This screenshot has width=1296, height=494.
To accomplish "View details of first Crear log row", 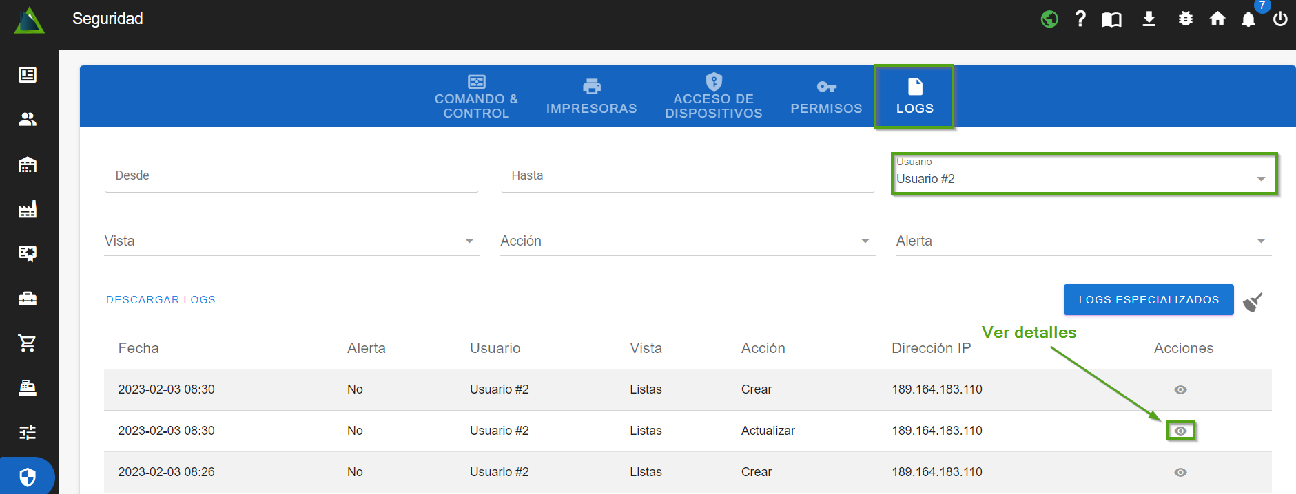I will [x=1180, y=389].
